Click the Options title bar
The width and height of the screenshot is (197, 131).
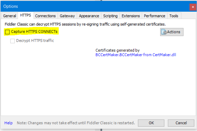coord(83,6)
